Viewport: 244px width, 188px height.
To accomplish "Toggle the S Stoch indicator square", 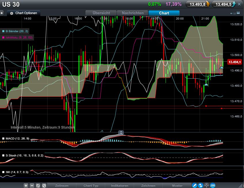I will [x=3, y=156].
